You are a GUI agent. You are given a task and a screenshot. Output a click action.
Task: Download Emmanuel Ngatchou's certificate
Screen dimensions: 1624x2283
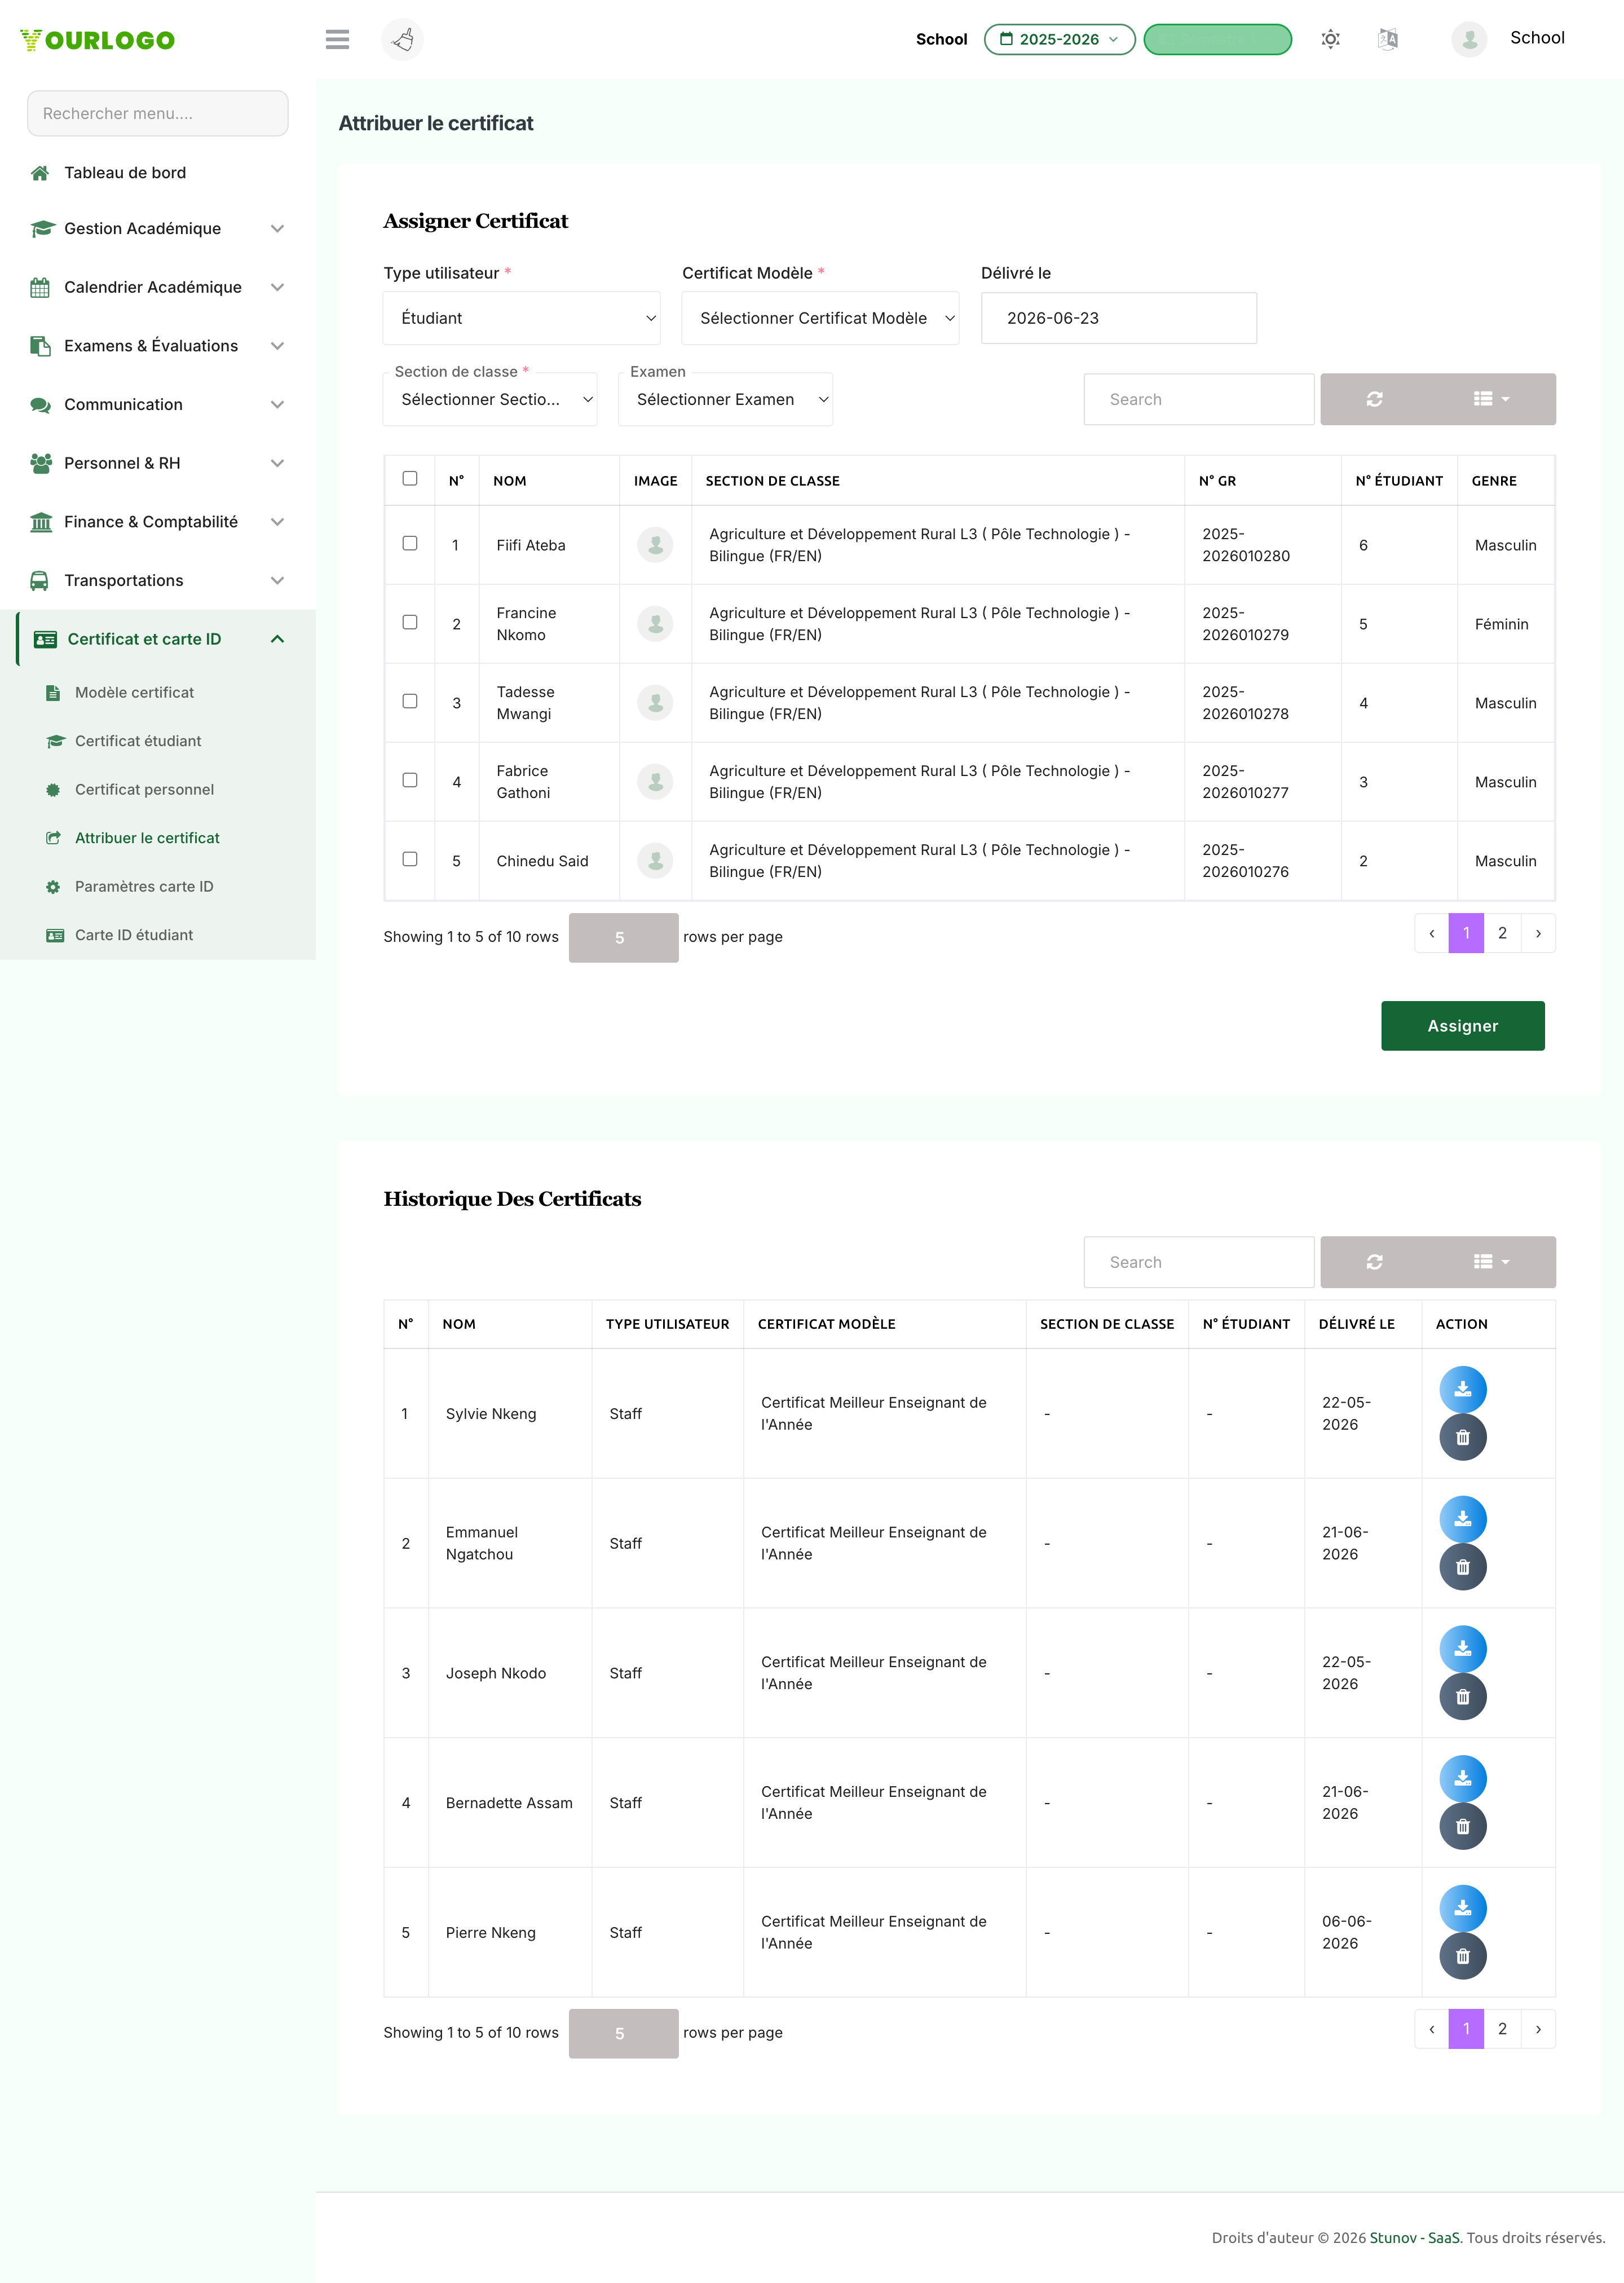(x=1462, y=1520)
